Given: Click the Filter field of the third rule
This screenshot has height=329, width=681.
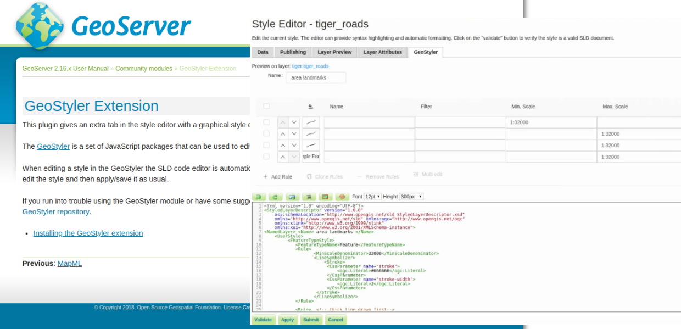Looking at the screenshot, I should point(460,146).
